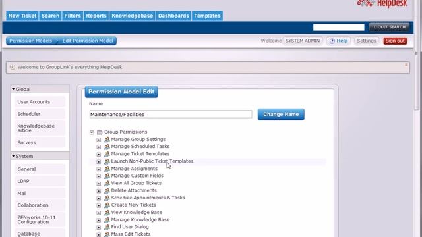This screenshot has height=237, width=422.
Task: Click the Create New Tickets user icon
Action: [x=107, y=205]
